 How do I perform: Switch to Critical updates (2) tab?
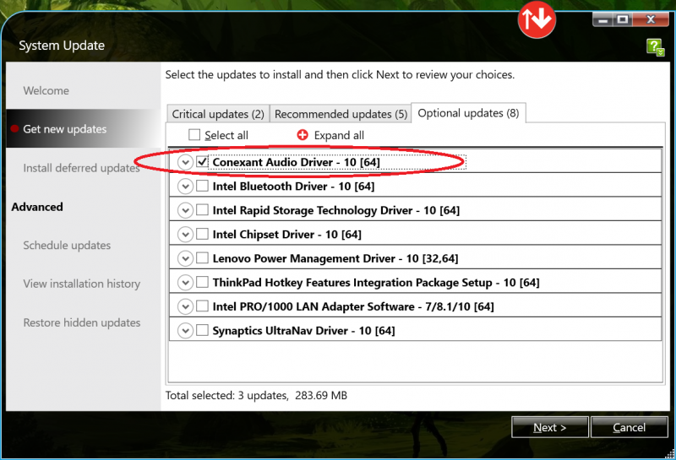(218, 114)
